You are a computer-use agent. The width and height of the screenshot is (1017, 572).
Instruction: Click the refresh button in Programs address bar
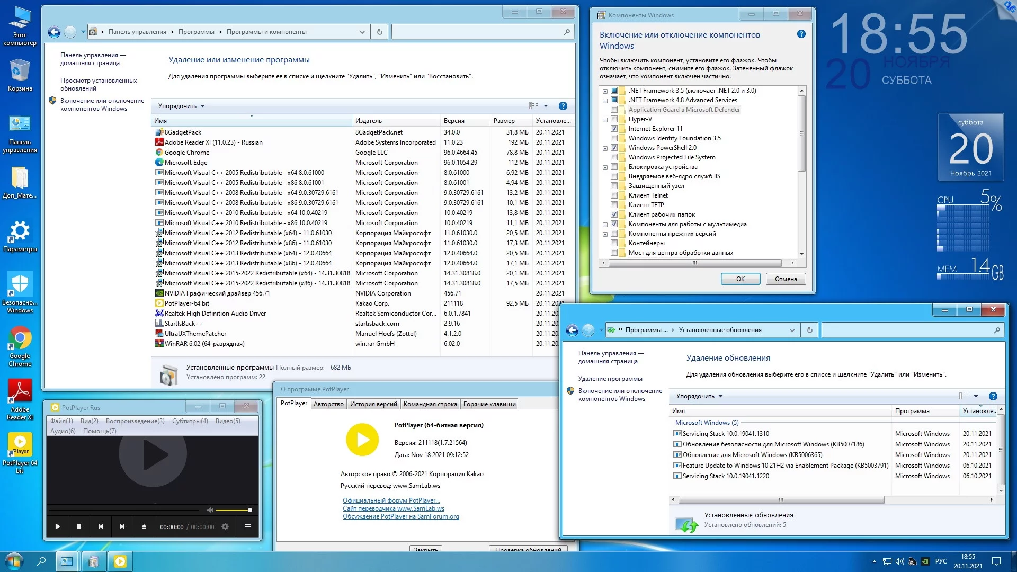[379, 32]
